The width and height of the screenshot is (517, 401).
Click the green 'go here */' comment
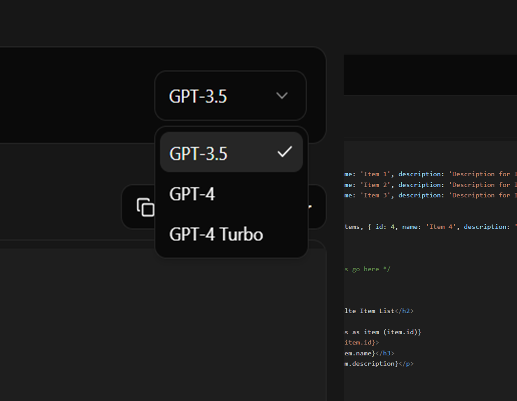click(371, 269)
